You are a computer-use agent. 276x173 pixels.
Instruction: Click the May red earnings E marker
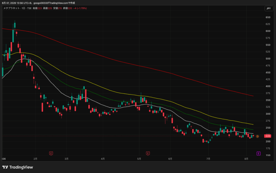pyautogui.click(x=148, y=154)
